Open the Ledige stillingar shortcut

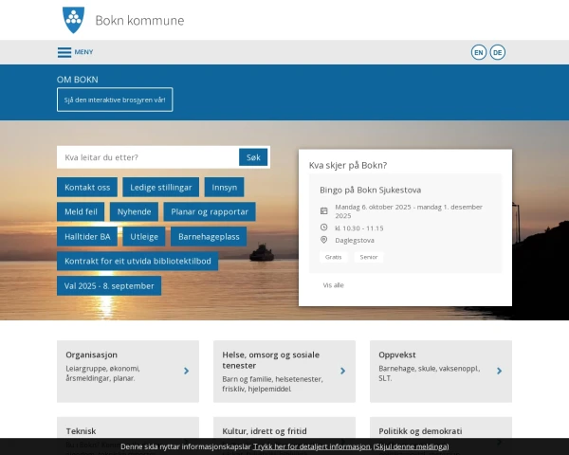[161, 188]
